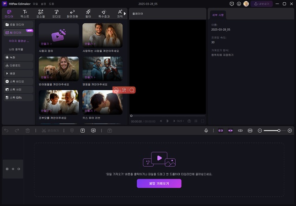Select the text tool in timeline toolbar

pyautogui.click(x=83, y=130)
